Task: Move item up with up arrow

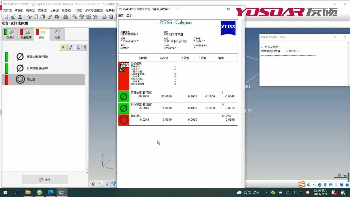Action: pyautogui.click(x=85, y=47)
